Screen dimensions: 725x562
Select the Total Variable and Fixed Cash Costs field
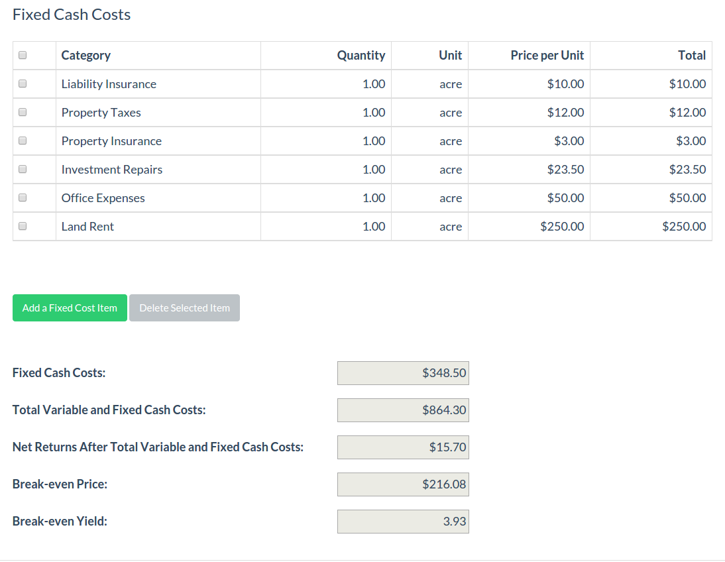point(403,410)
